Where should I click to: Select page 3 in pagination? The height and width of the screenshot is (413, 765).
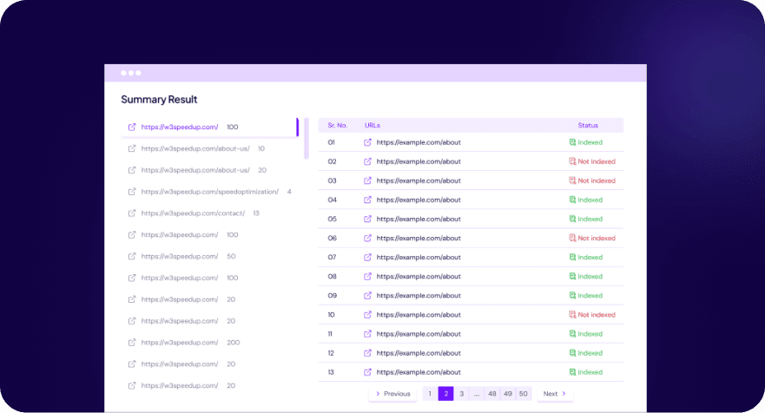coord(461,394)
